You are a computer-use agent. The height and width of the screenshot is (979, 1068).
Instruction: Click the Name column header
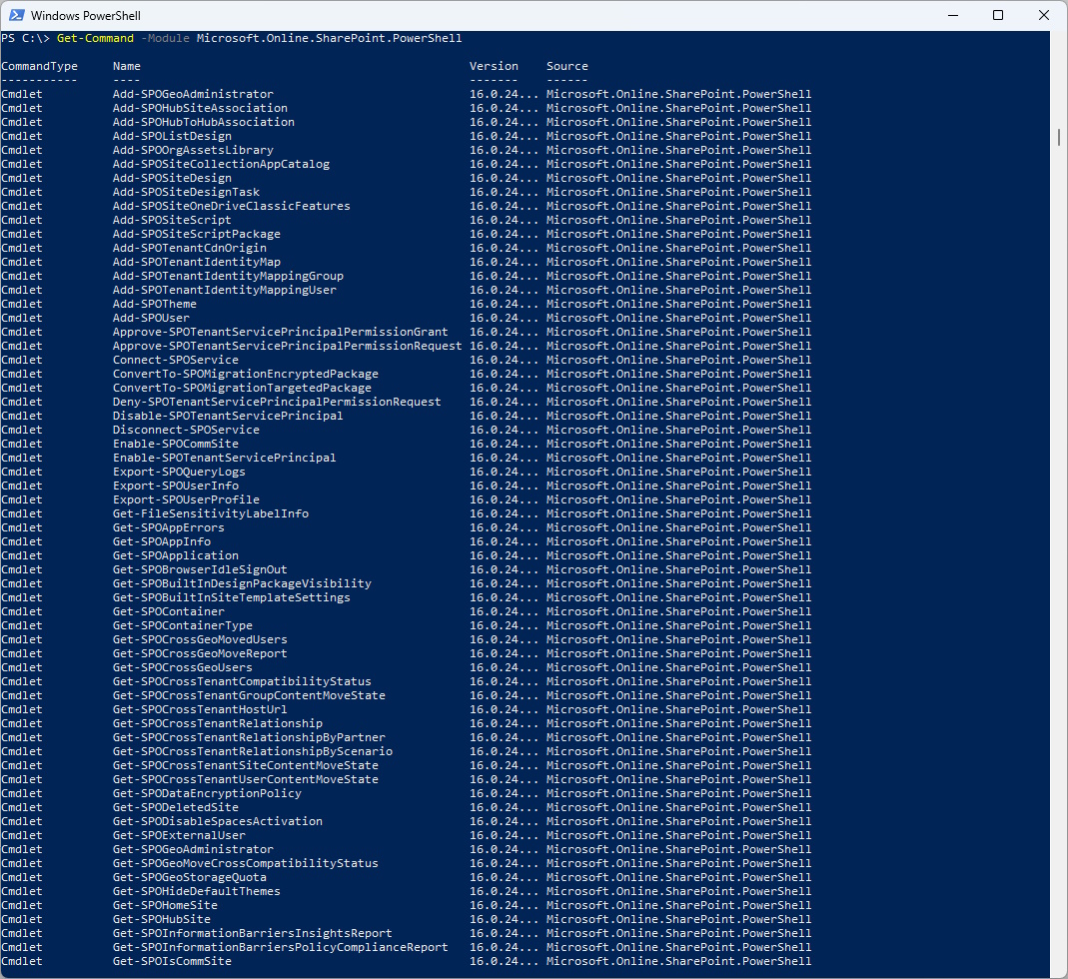tap(127, 66)
